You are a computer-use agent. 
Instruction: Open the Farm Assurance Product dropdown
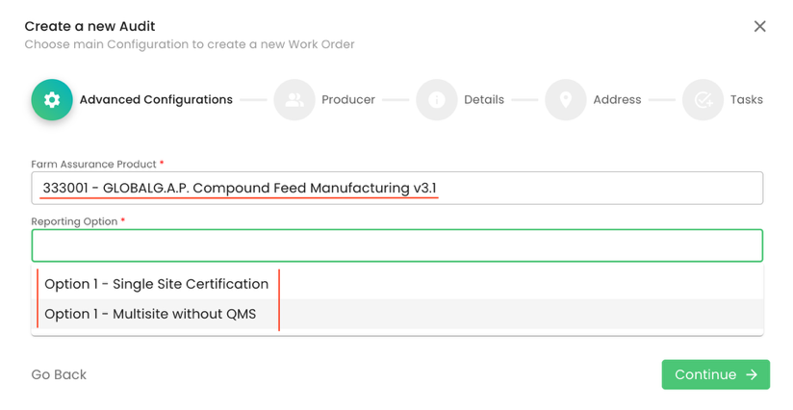point(396,189)
